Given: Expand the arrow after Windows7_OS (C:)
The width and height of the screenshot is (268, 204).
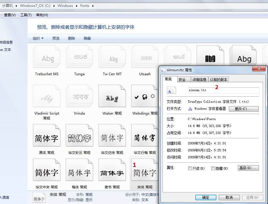Looking at the screenshot, I should [54, 6].
